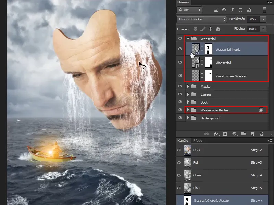Lock transparent pixels icon next to Fixieren
The width and height of the screenshot is (274, 205).
tap(195, 29)
